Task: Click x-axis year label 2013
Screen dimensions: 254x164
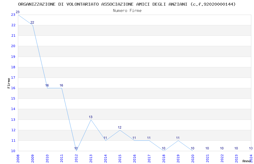Action: [x=91, y=158]
